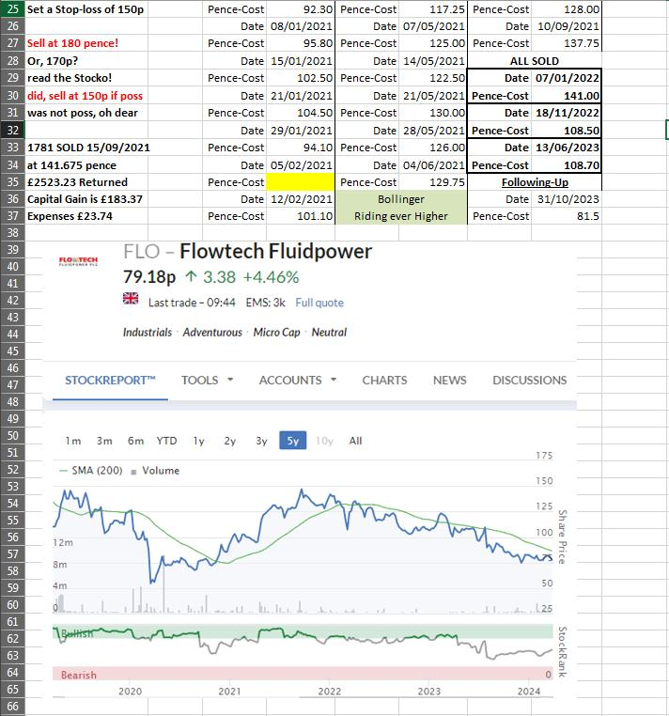The width and height of the screenshot is (669, 716).
Task: Expand the ACCOUNTS dropdown menu
Action: point(298,381)
